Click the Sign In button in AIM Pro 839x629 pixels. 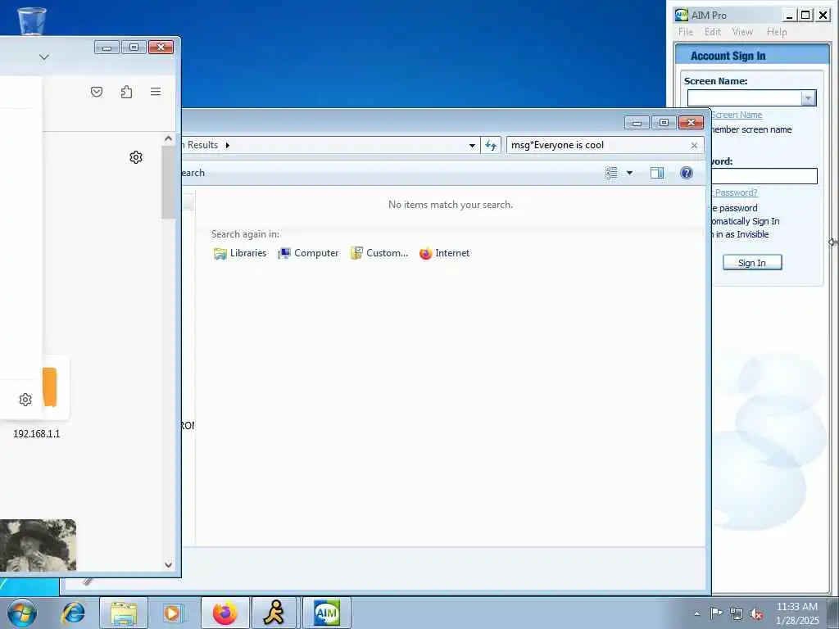click(752, 263)
